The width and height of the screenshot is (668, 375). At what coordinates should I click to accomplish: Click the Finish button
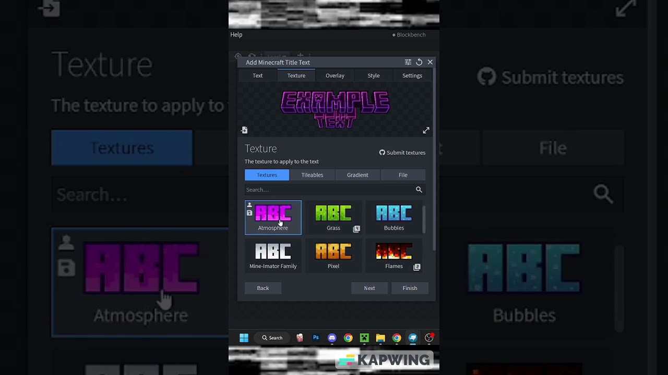click(x=410, y=288)
